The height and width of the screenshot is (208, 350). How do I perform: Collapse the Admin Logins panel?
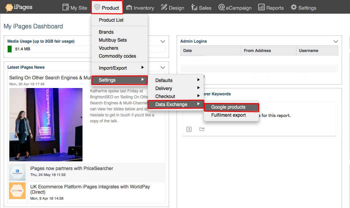(x=336, y=41)
